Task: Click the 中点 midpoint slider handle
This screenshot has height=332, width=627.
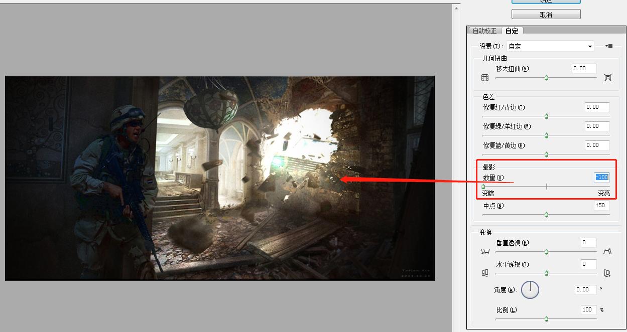Action: click(x=546, y=215)
